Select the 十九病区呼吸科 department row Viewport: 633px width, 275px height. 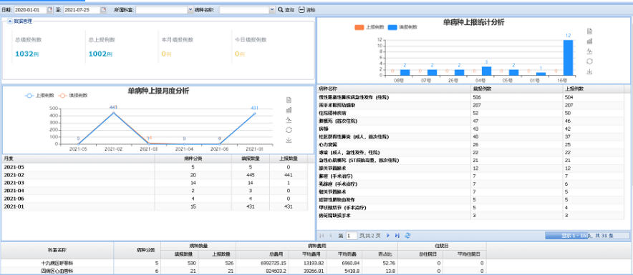[x=243, y=263]
